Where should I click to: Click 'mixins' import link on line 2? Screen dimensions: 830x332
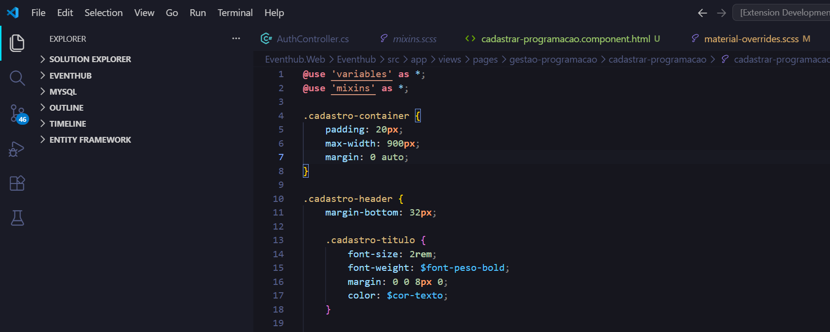tap(353, 88)
